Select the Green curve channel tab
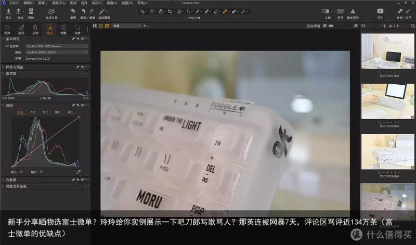Screen dimensions: 416x245 [x=58, y=112]
